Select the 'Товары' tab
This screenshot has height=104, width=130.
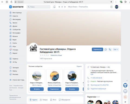pos(44,100)
